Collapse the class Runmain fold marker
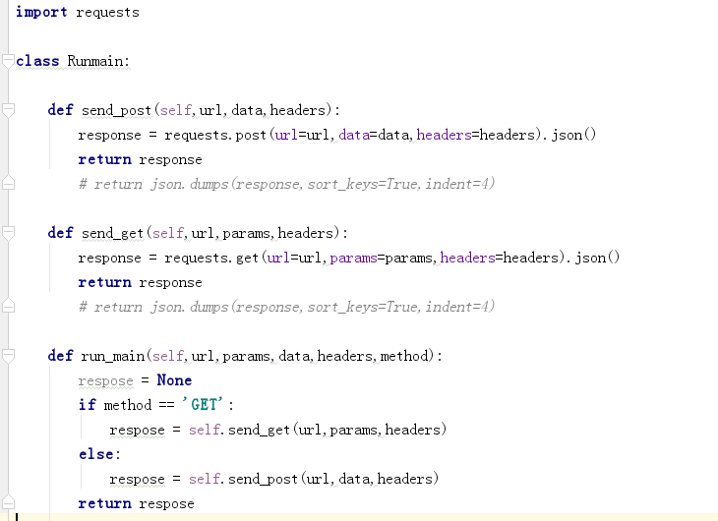718x521 pixels. click(8, 61)
